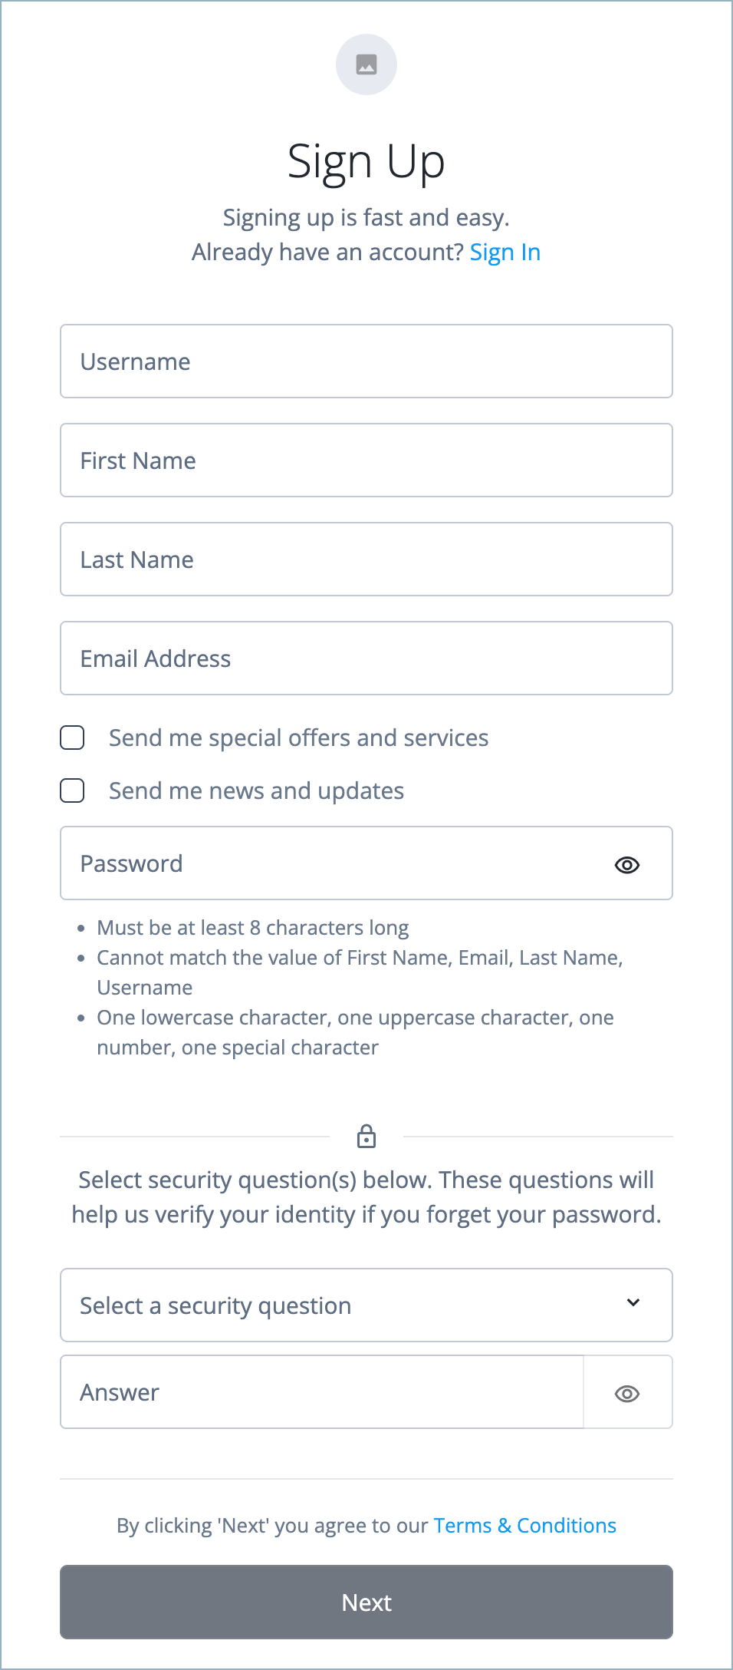Viewport: 733px width, 1670px height.
Task: Select the First Name text box
Action: [x=366, y=460]
